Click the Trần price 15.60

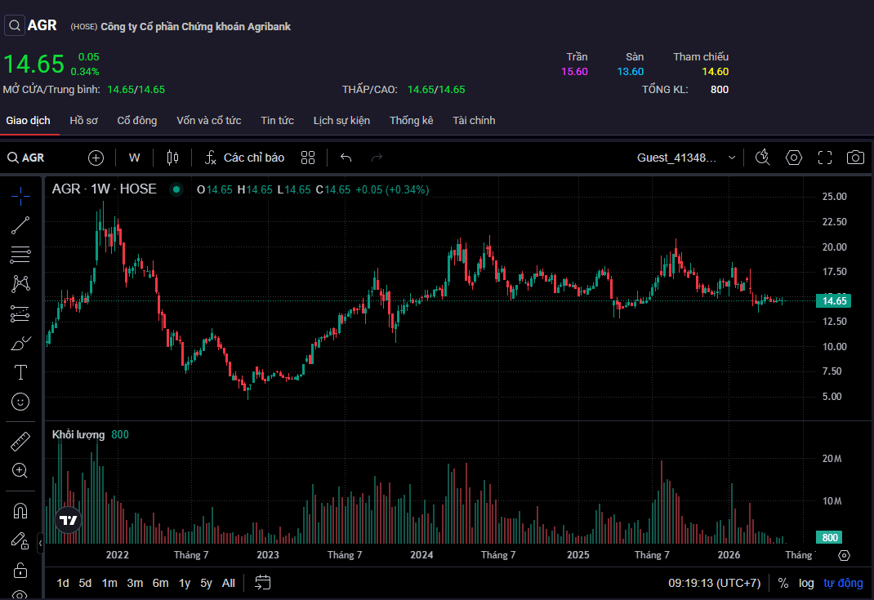pyautogui.click(x=574, y=71)
